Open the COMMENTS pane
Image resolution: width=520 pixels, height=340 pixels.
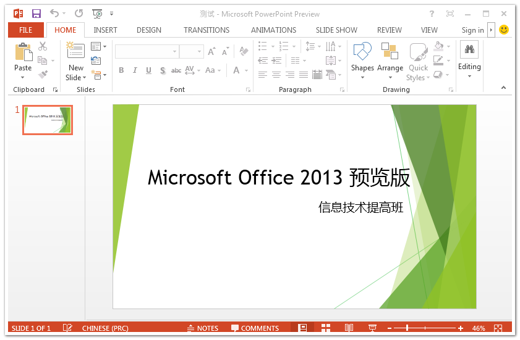tap(255, 328)
